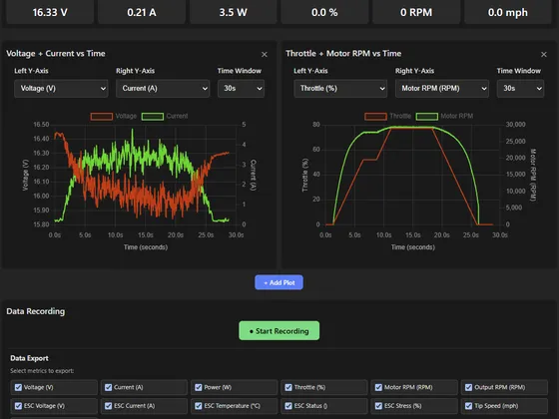559x419 pixels.
Task: Click the Data Recording heading
Action: coord(36,311)
